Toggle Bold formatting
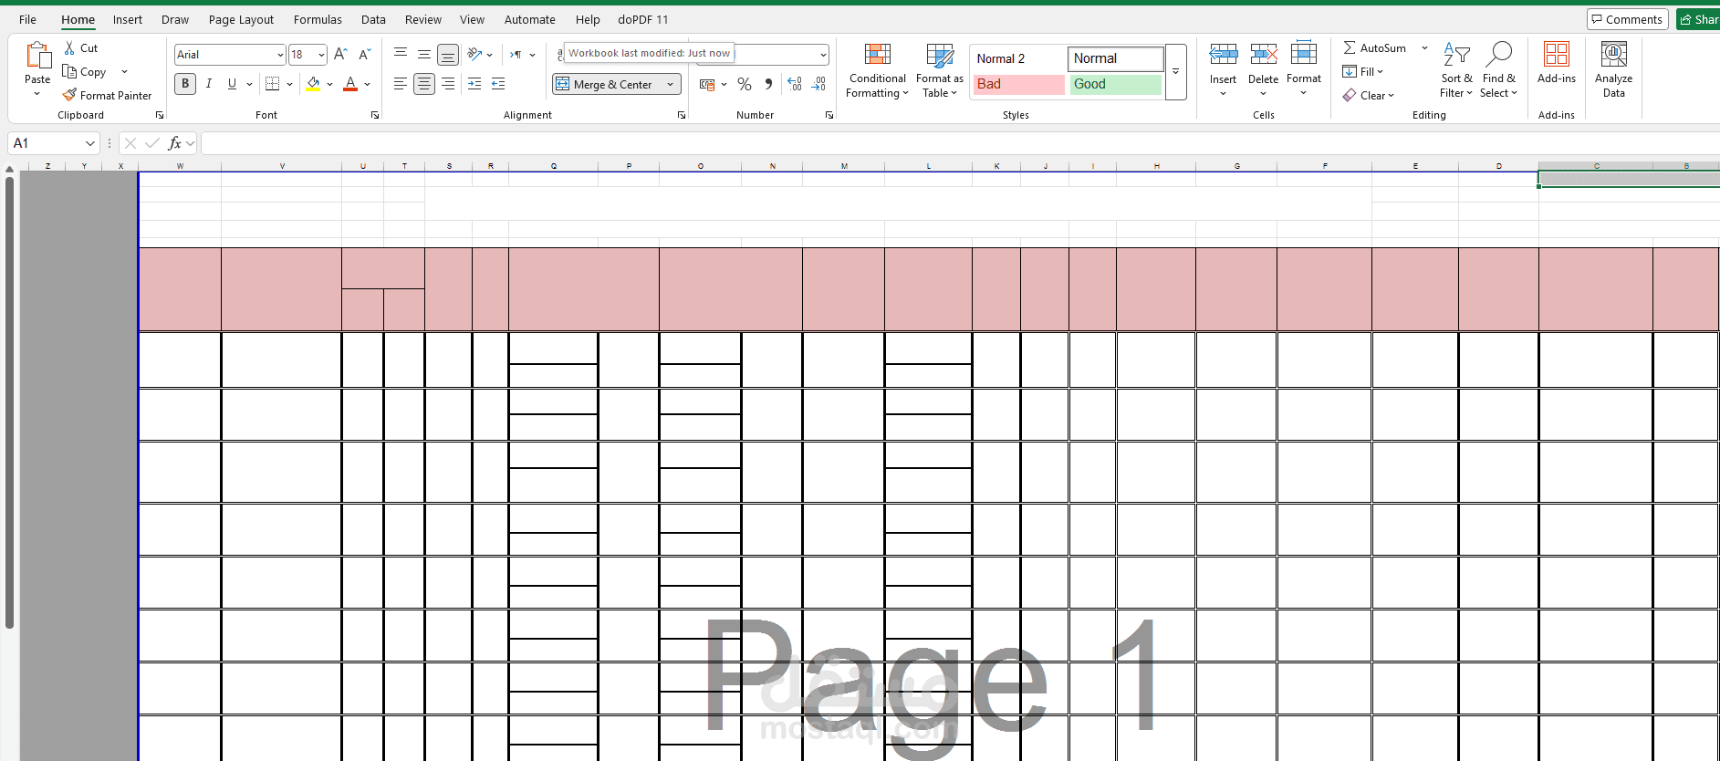The height and width of the screenshot is (761, 1720). coord(185,84)
